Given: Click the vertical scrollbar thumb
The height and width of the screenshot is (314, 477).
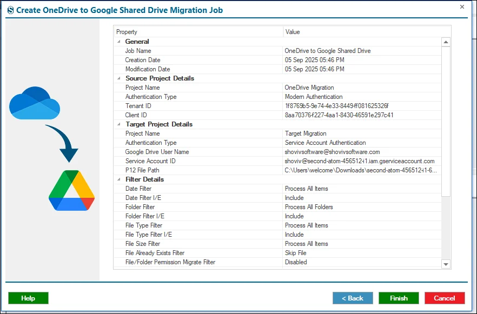Looking at the screenshot, I should 446,122.
